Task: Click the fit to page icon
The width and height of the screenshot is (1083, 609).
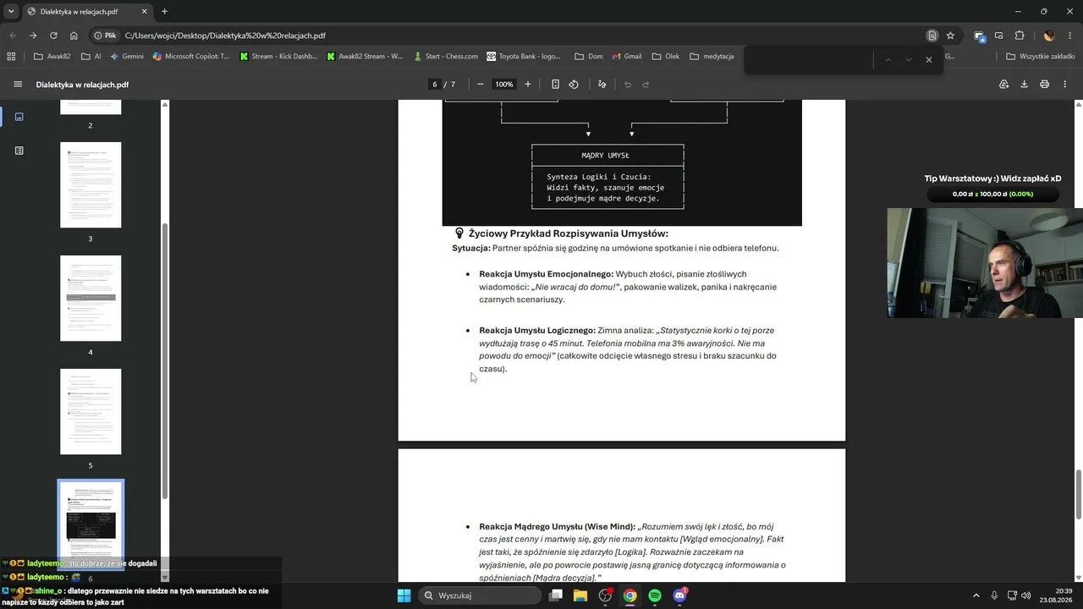Action: point(555,85)
